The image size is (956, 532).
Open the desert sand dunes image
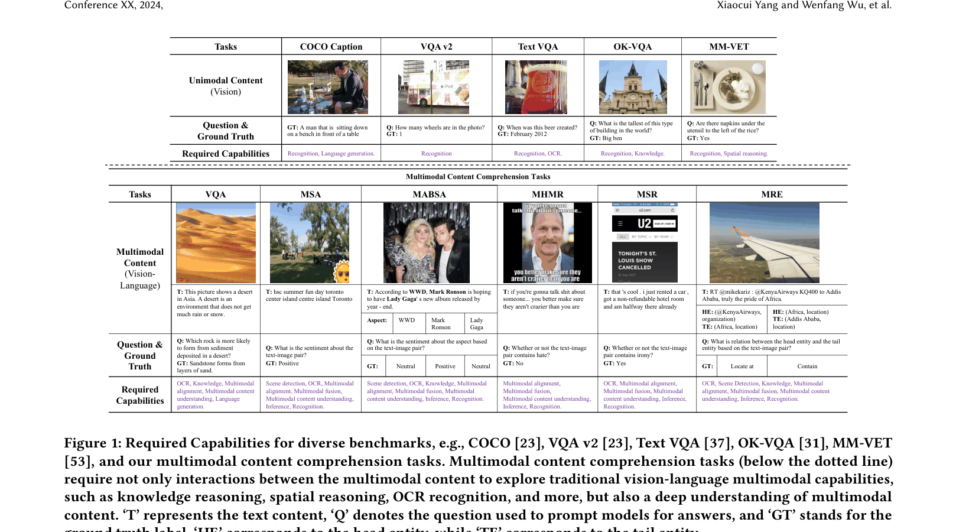(216, 243)
